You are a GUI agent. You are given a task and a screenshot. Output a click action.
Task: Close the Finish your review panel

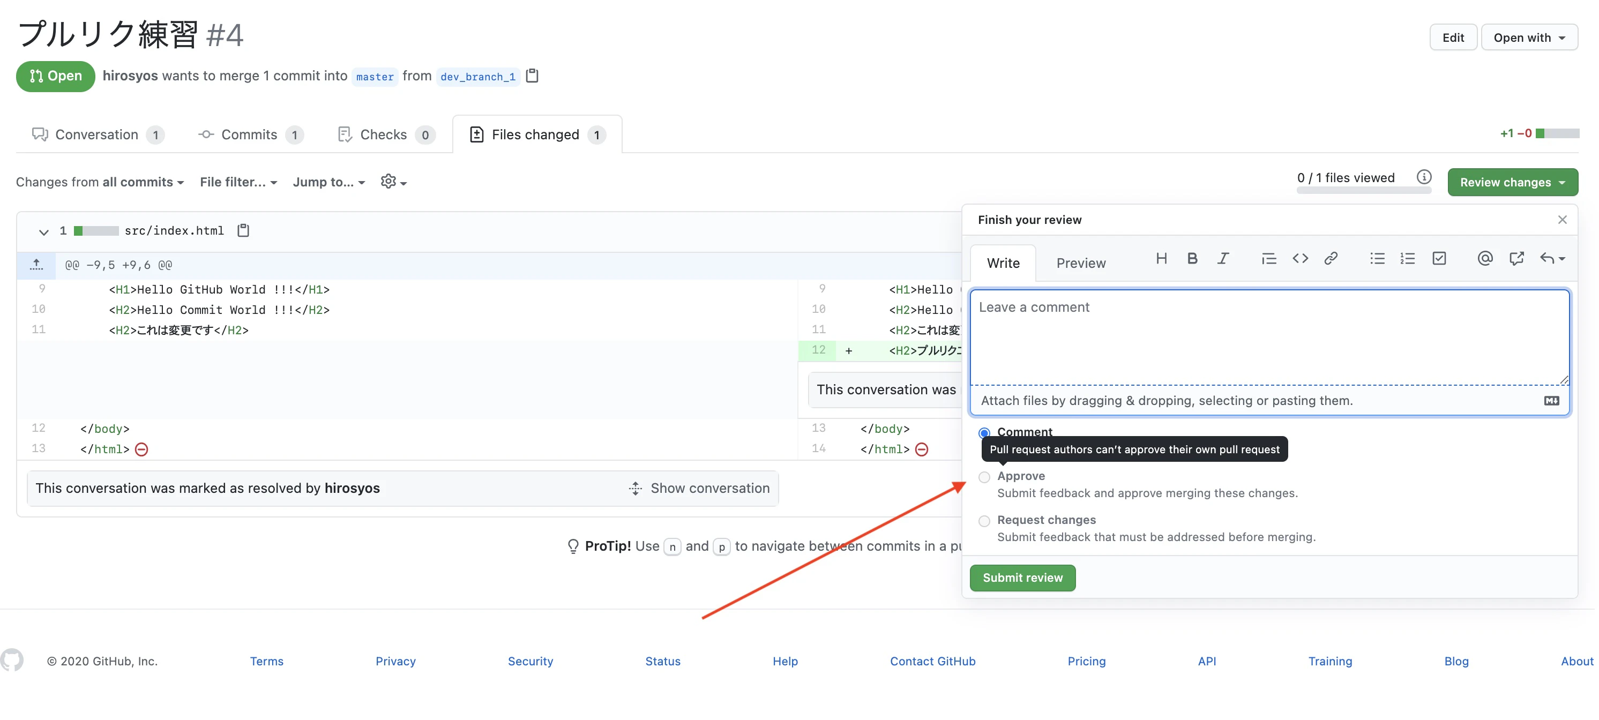coord(1561,220)
